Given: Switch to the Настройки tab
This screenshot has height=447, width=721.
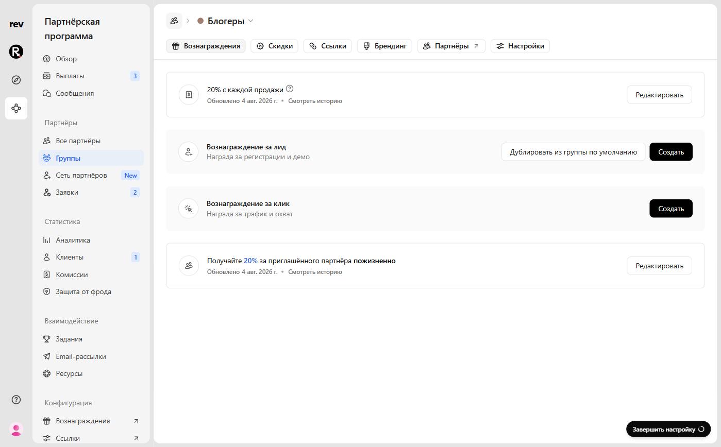Looking at the screenshot, I should pos(520,46).
